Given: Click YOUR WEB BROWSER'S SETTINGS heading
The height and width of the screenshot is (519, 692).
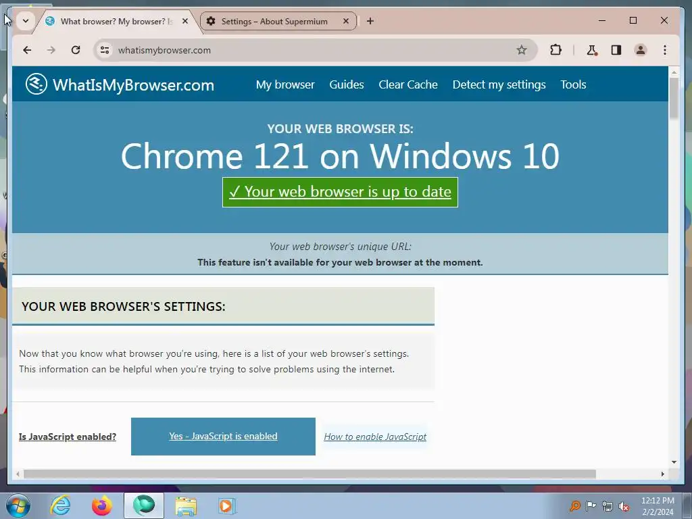Looking at the screenshot, I should [124, 306].
